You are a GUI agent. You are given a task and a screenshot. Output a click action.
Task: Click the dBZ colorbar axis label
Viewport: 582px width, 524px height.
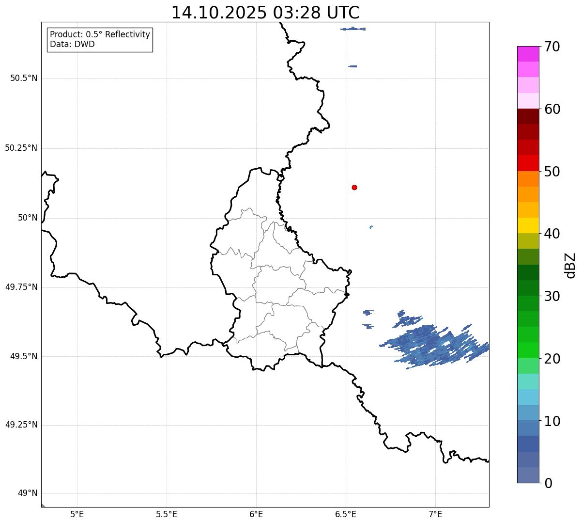(x=570, y=265)
